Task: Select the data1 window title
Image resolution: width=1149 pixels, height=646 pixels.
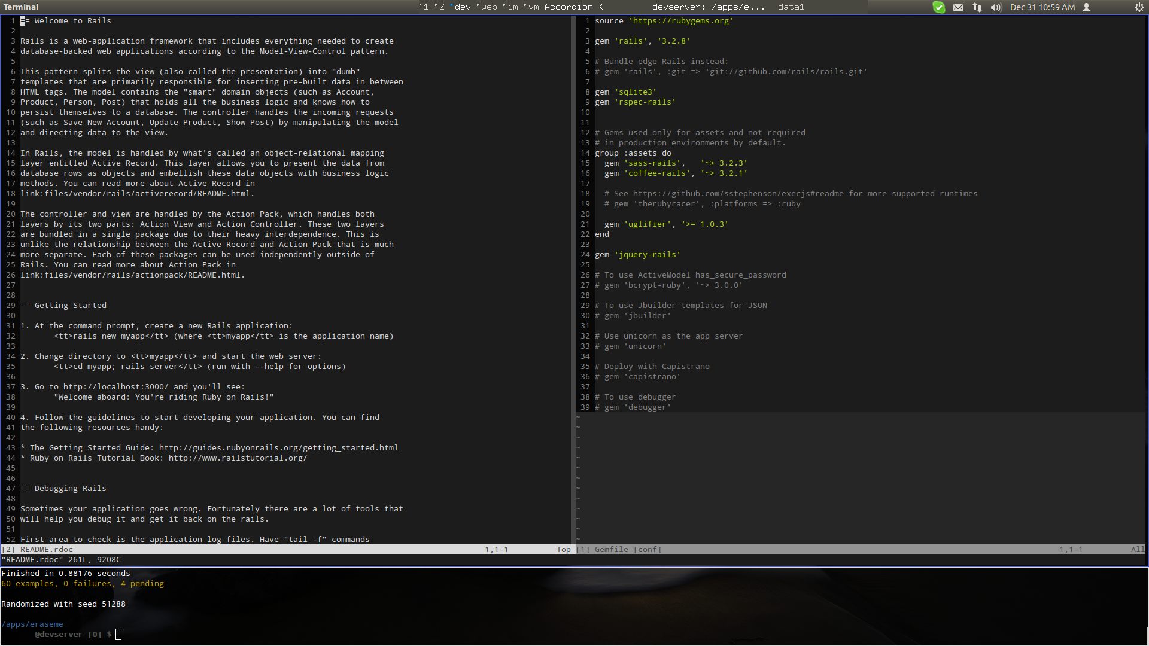Action: coord(791,7)
